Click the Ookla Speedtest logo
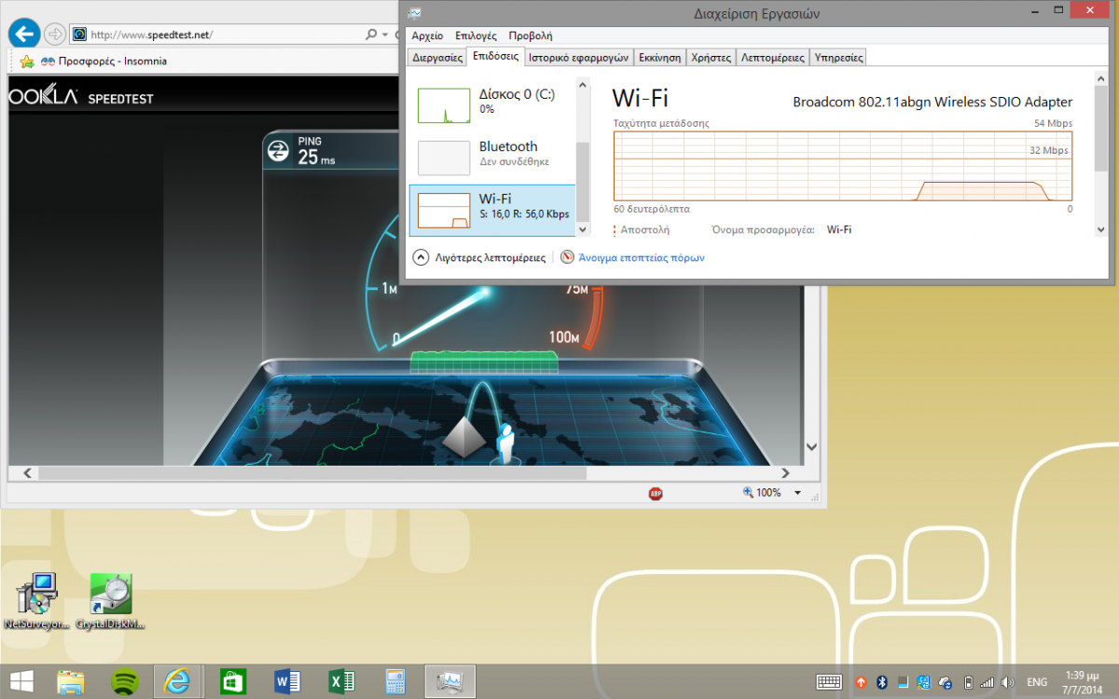Viewport: 1119px width, 699px height. tap(81, 96)
